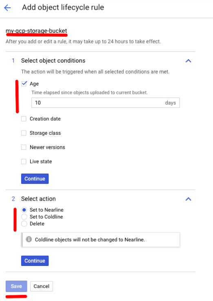213x301 pixels.
Task: Click Continue under object conditions
Action: [x=35, y=179]
